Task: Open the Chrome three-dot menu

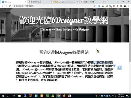Action: click(129, 6)
